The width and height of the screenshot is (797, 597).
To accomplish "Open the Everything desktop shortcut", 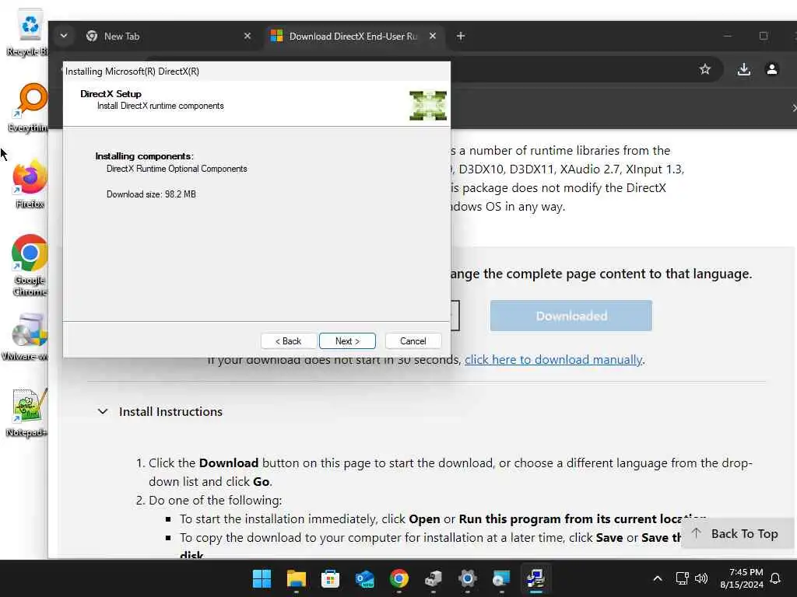I will [29, 108].
